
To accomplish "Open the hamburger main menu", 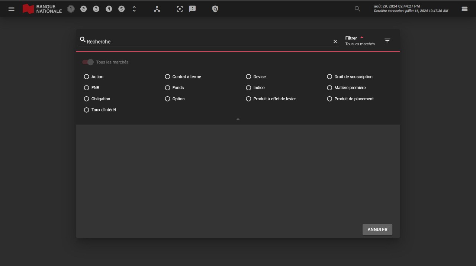I will (x=12, y=9).
